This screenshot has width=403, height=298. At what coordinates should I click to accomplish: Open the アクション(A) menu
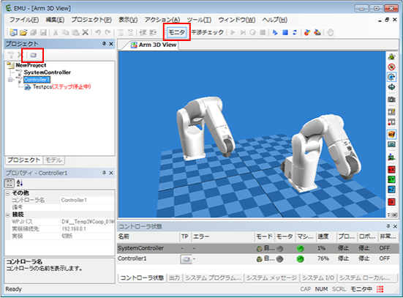pos(162,20)
